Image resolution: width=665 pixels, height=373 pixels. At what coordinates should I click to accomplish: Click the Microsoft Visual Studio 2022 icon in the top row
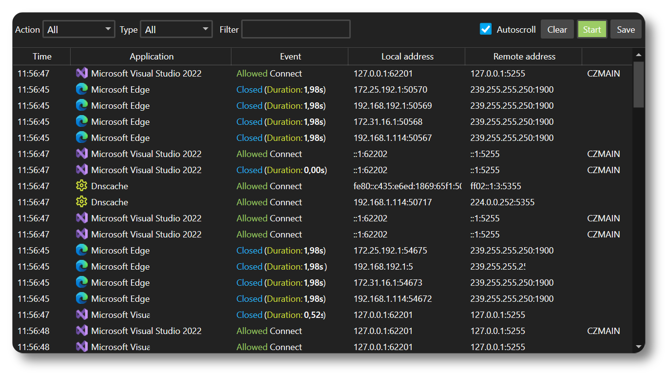82,73
